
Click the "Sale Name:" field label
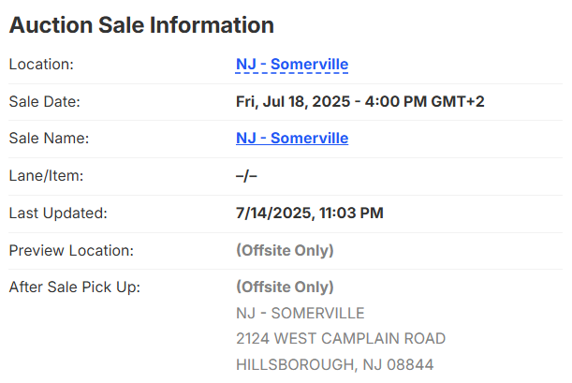(x=48, y=139)
